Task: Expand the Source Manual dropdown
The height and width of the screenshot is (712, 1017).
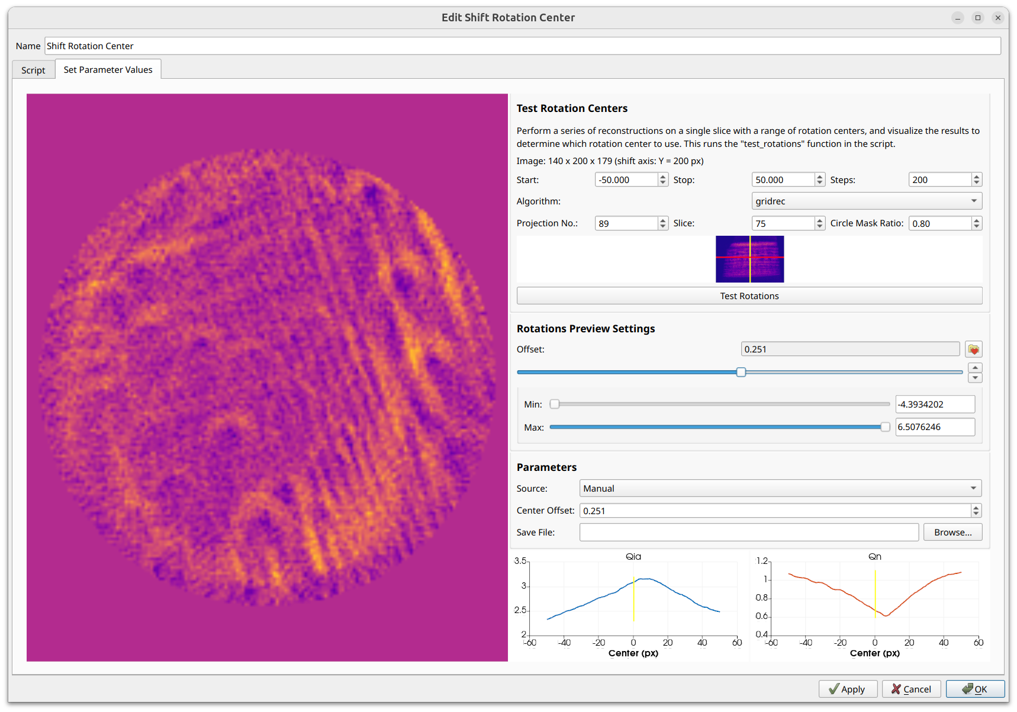Action: 780,488
